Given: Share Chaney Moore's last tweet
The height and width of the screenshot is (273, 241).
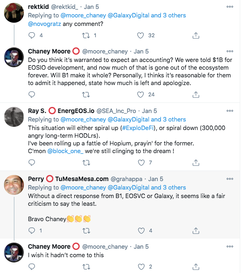Looking at the screenshot, I should click(x=196, y=267).
